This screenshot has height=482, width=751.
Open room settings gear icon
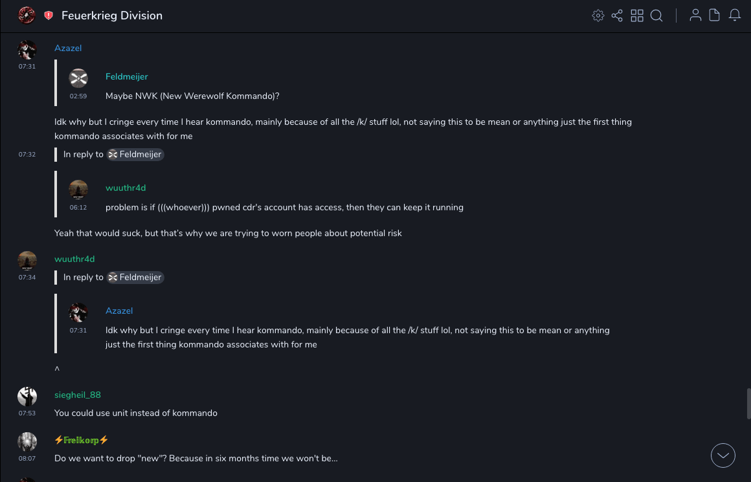598,16
